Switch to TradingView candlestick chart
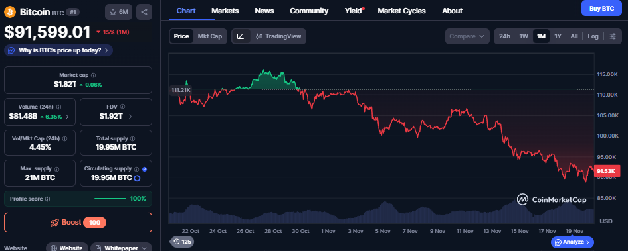The image size is (628, 251). (278, 36)
